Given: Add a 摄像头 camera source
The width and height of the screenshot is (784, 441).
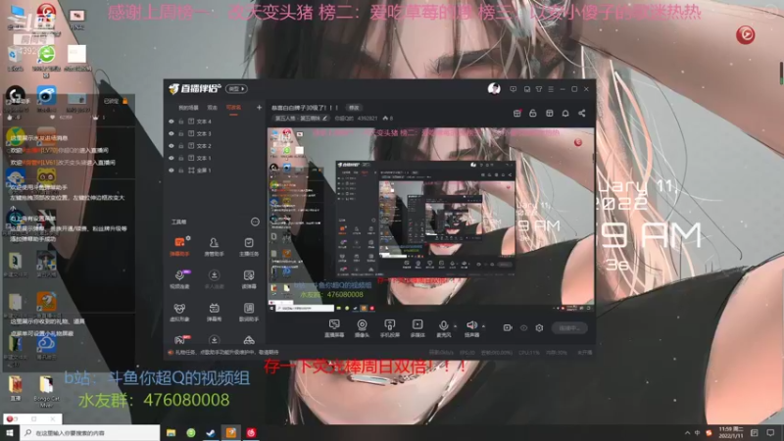Looking at the screenshot, I should coord(362,328).
